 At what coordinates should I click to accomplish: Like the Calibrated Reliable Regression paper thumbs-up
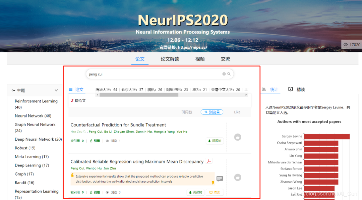click(238, 177)
